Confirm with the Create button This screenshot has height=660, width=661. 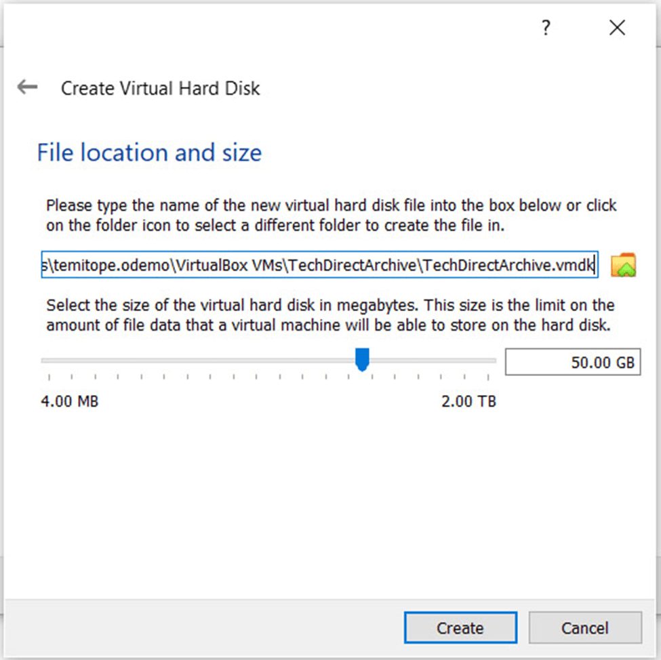(460, 627)
